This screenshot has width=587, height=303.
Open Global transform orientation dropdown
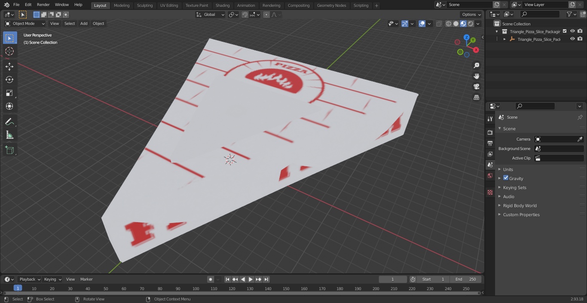pos(211,15)
